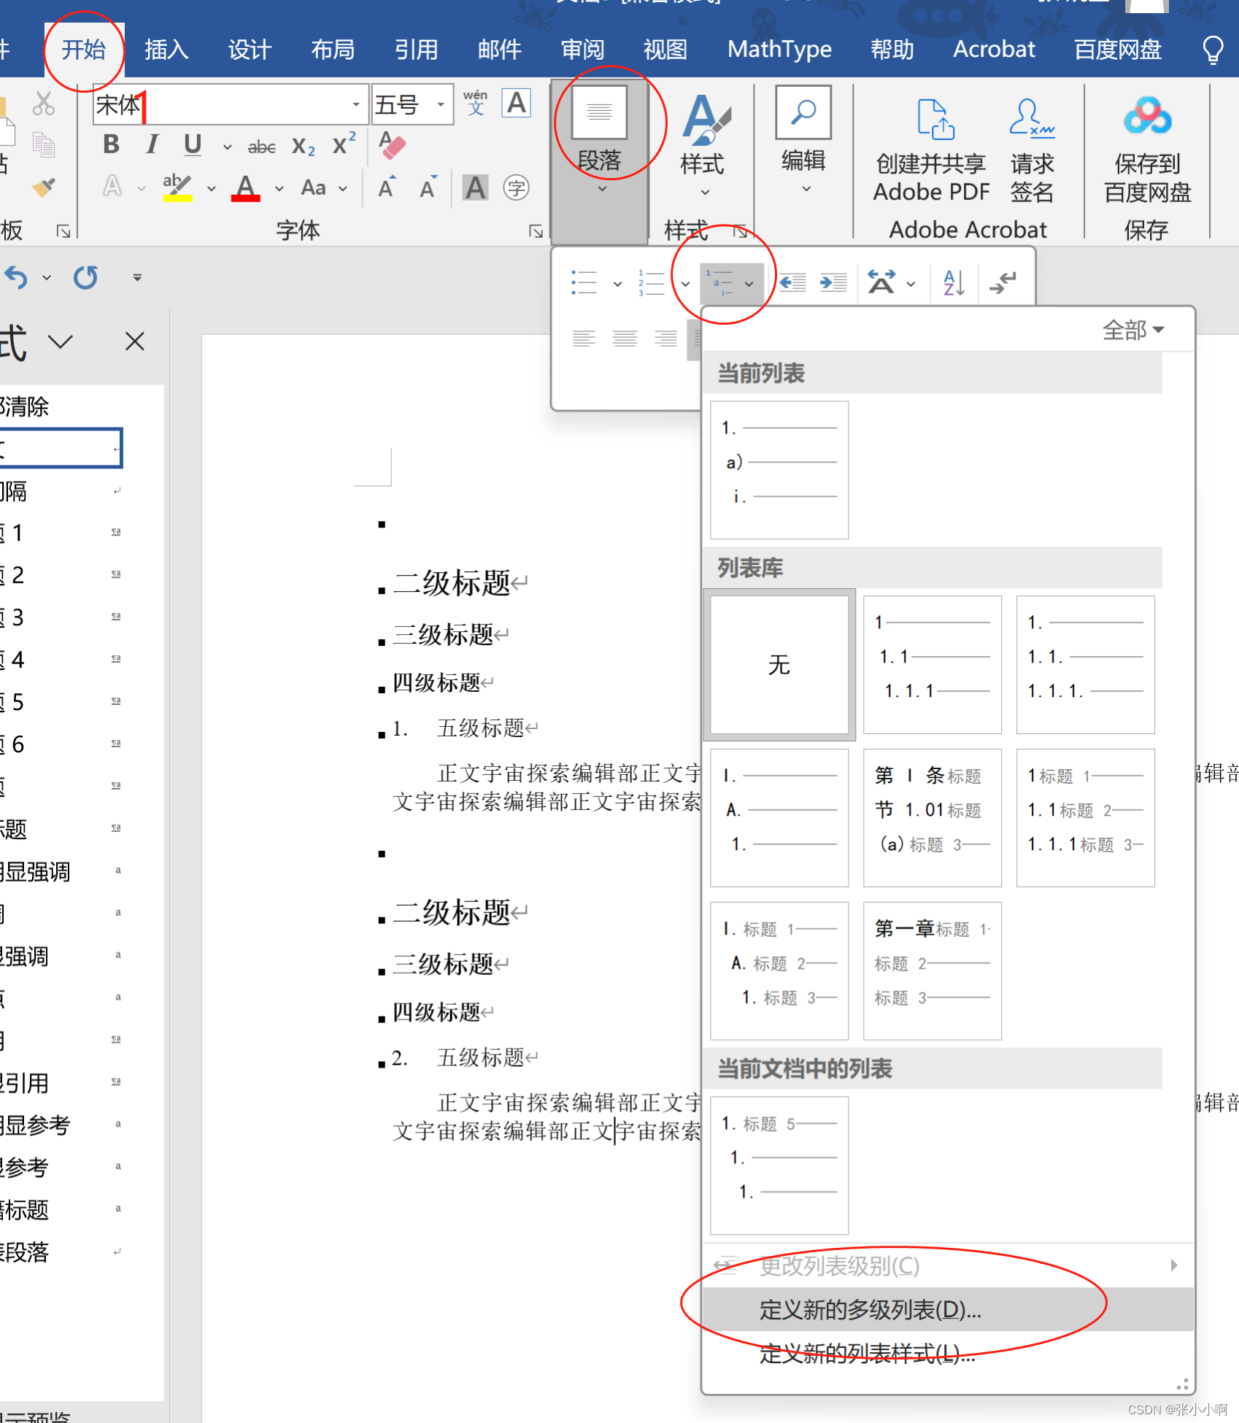Click the show paragraph marks icon
The image size is (1239, 1423).
coord(1003,282)
